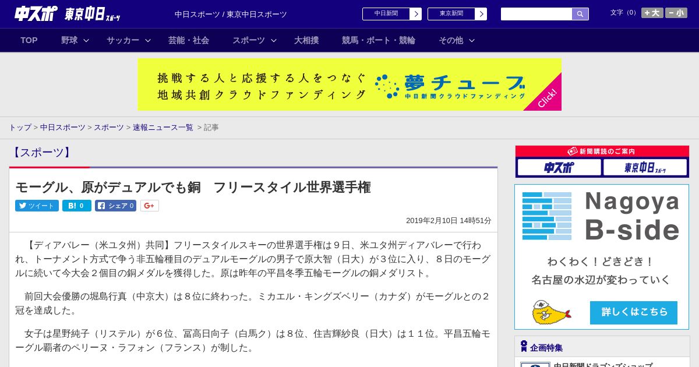Go to 中日スポーツ breadcrumb link
This screenshot has height=367, width=699.
(62, 127)
